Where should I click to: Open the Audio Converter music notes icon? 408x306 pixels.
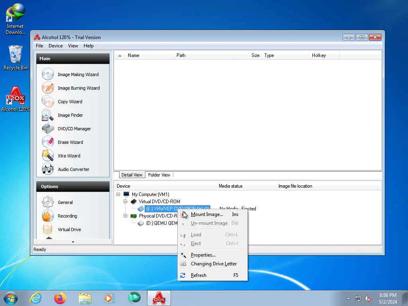click(x=48, y=169)
